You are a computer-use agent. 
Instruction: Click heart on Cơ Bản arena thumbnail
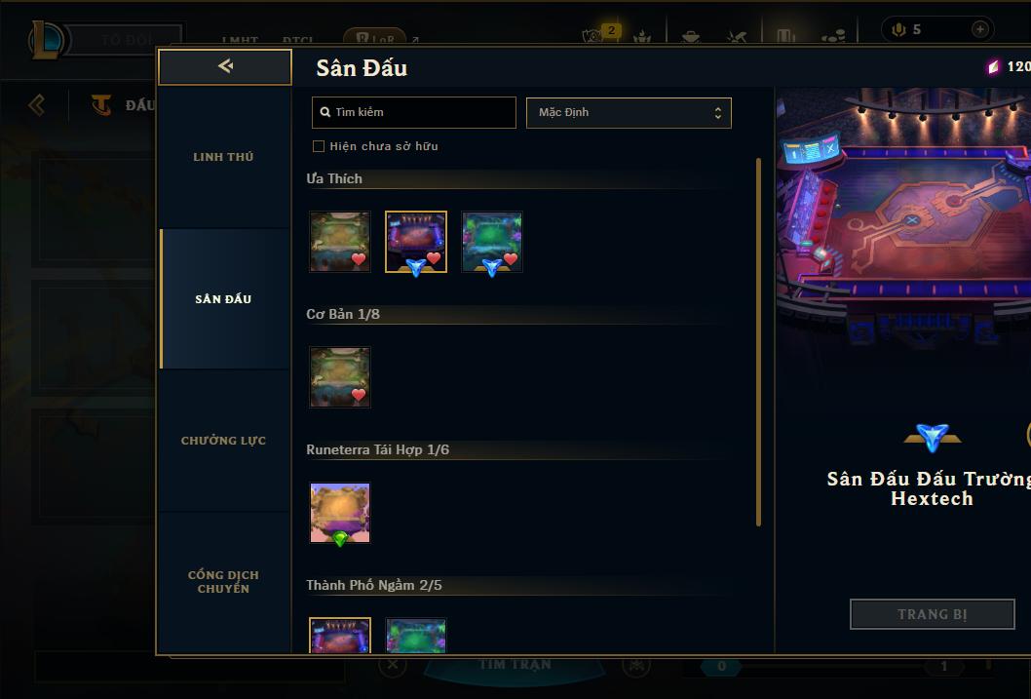[x=359, y=395]
